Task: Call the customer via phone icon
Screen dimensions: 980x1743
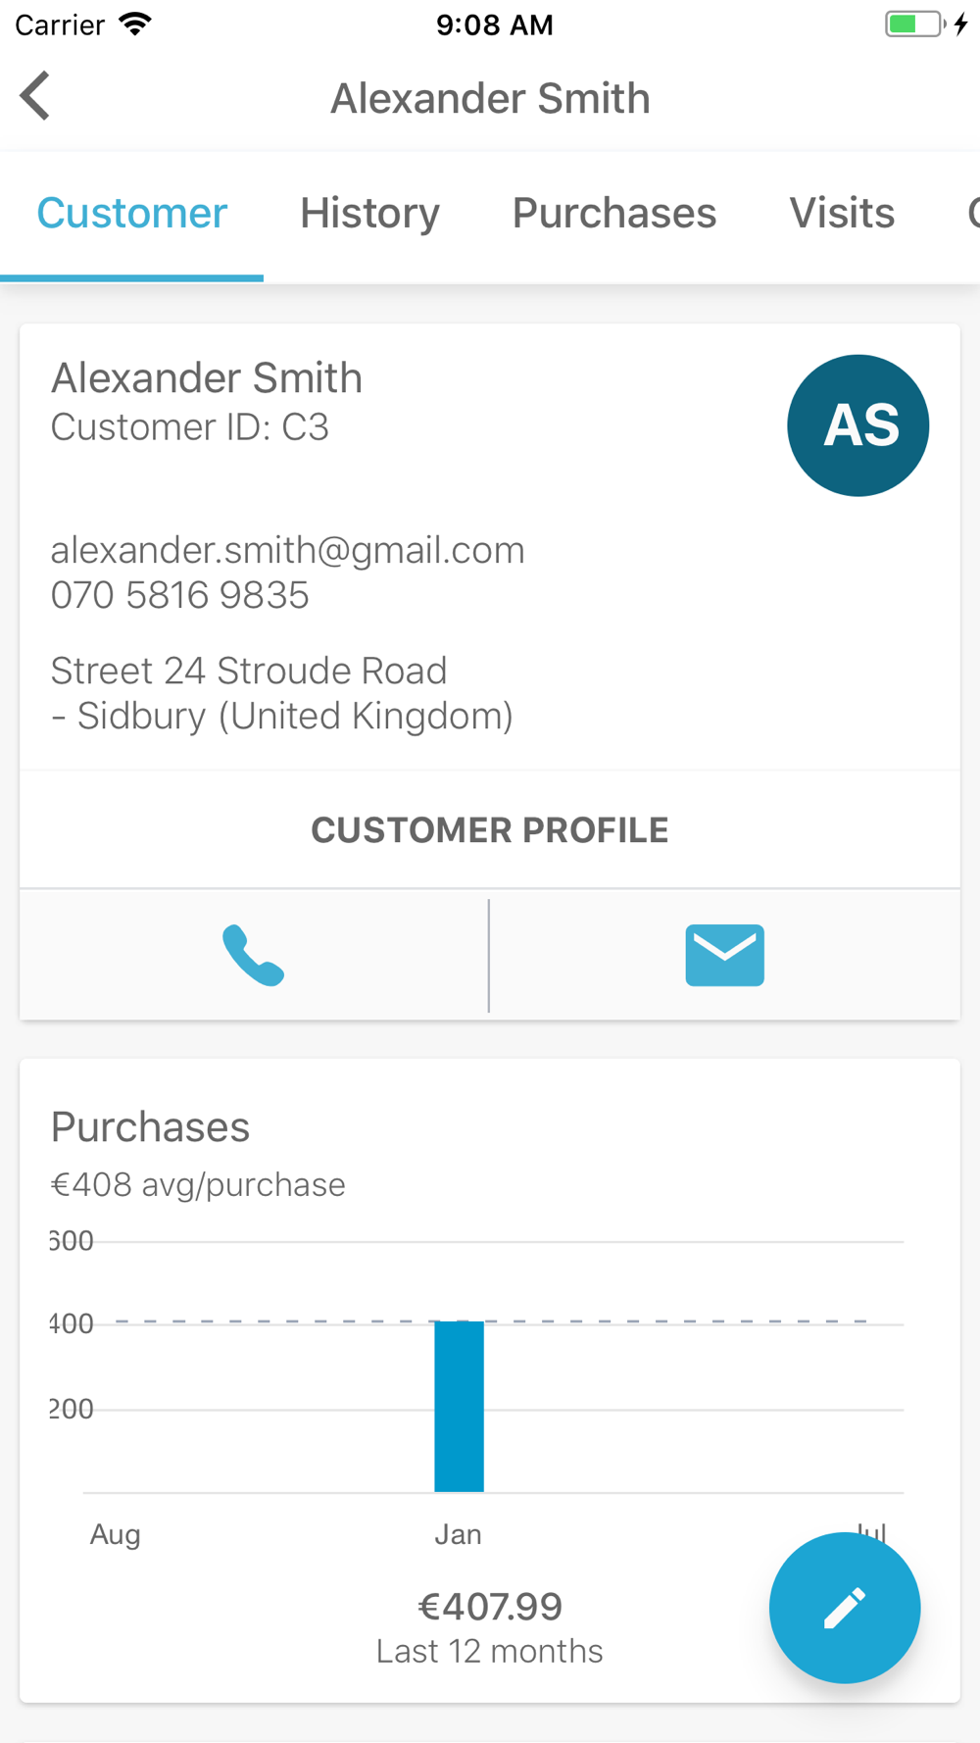Action: [x=254, y=955]
